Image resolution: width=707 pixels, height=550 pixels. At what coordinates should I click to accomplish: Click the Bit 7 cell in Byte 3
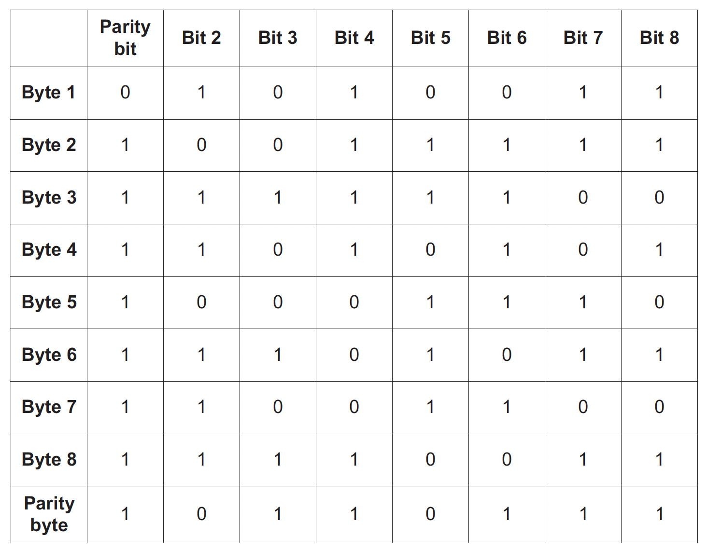(583, 198)
